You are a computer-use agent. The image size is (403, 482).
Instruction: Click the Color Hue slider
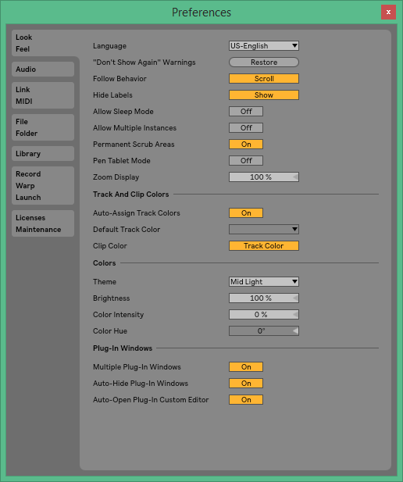264,331
